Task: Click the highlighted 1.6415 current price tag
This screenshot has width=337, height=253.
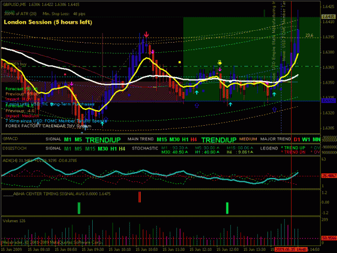Action: pos(328,17)
